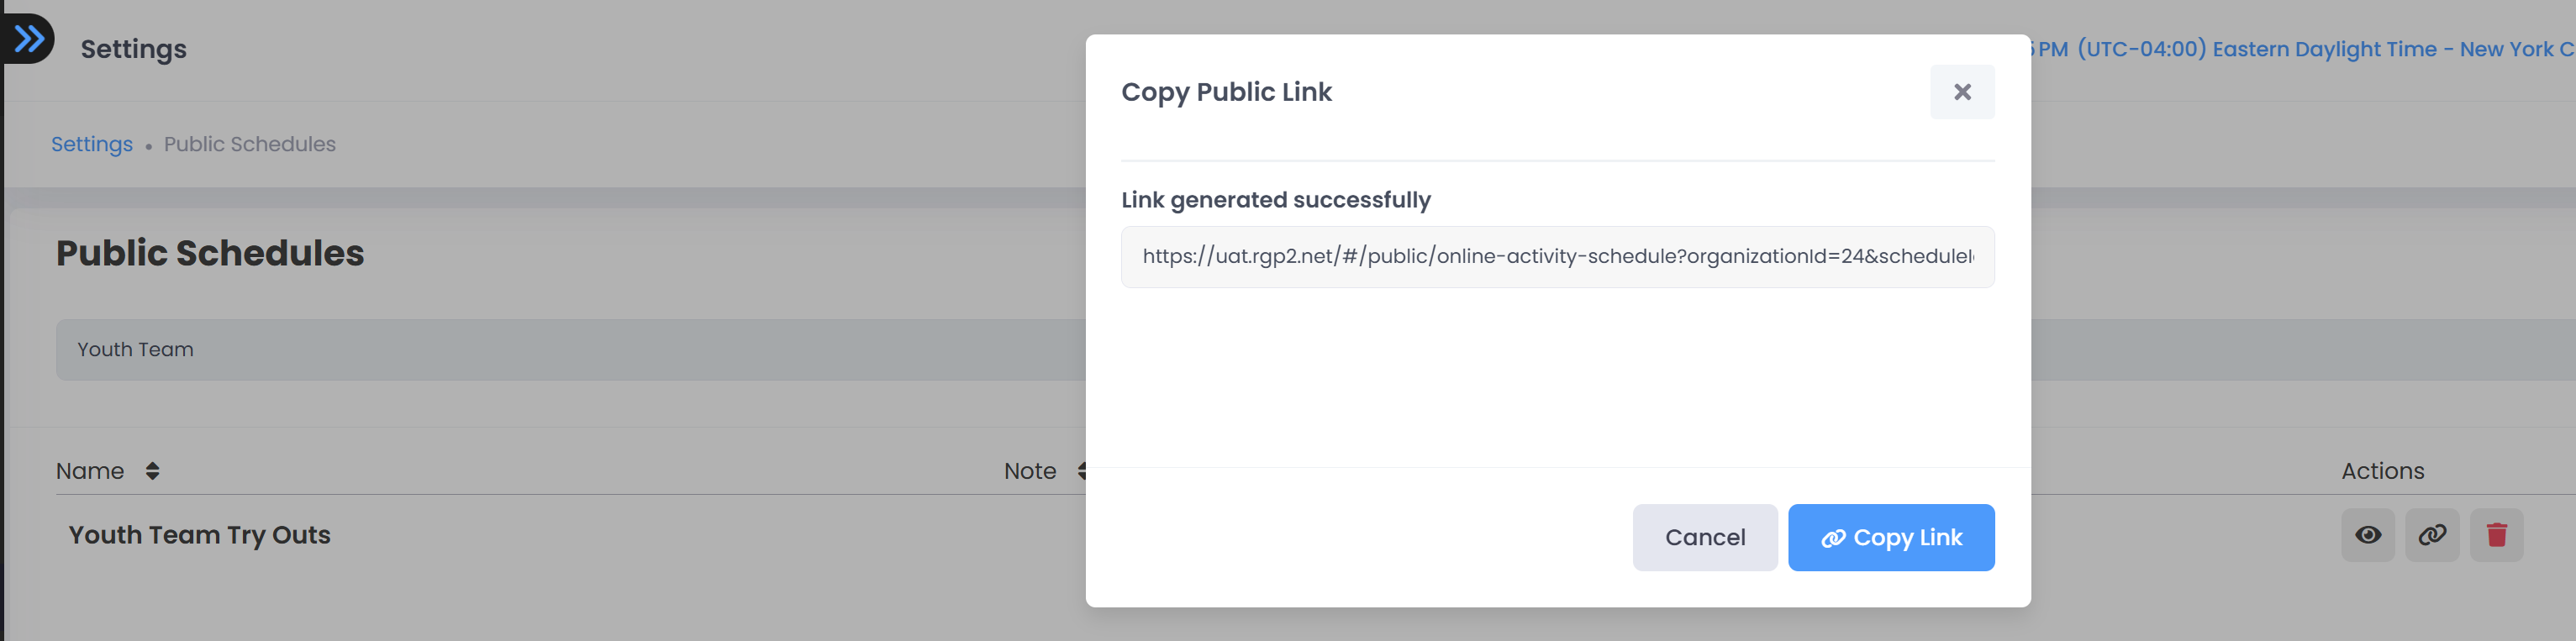
Task: Delete Youth Team Try Outs with trash icon
Action: point(2496,535)
